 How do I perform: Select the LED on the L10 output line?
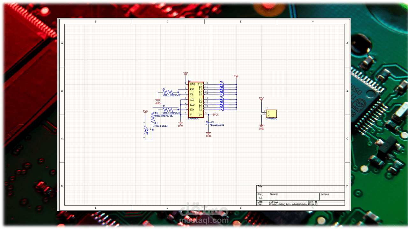[222, 84]
